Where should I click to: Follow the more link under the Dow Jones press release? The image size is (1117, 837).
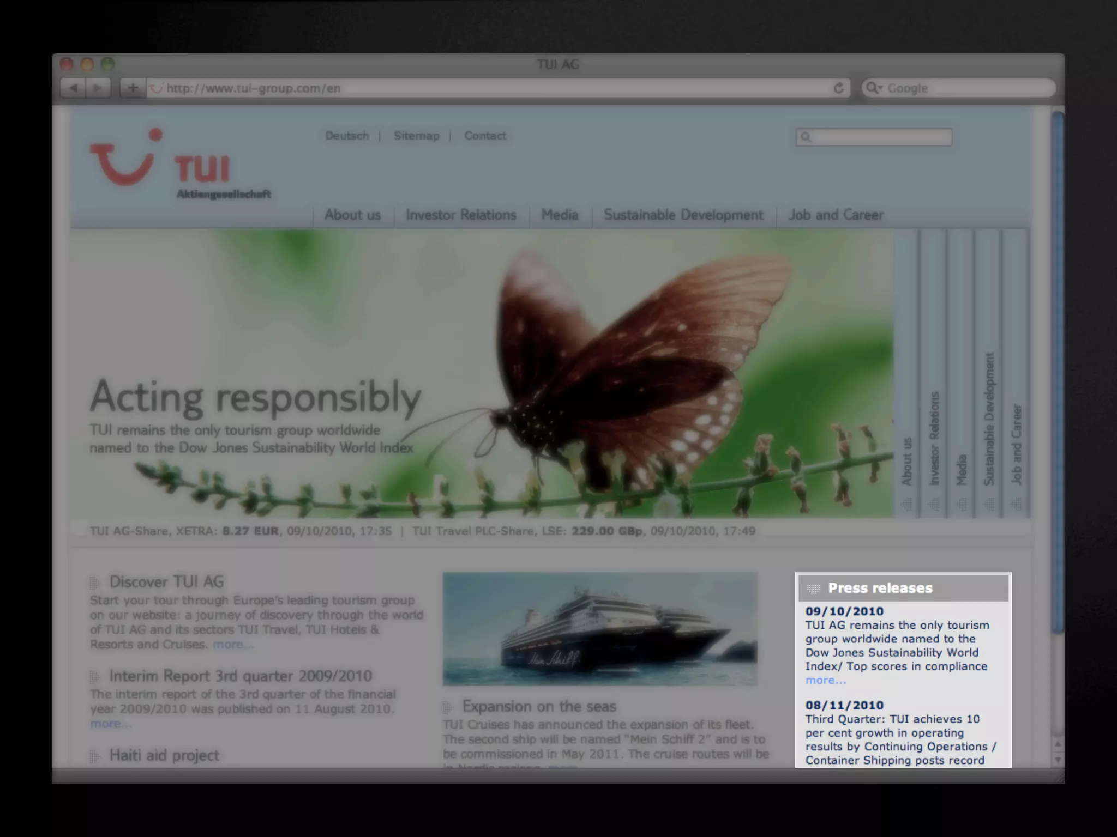[x=826, y=680]
